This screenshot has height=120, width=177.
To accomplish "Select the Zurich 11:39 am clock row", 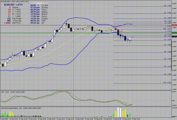I will point(39,16).
